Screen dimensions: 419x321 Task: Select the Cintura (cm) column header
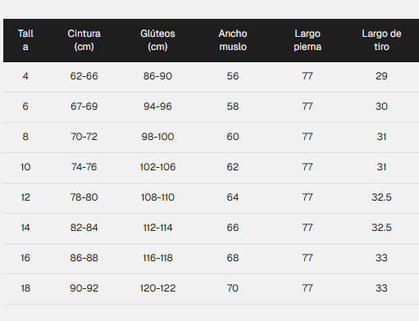click(x=84, y=40)
